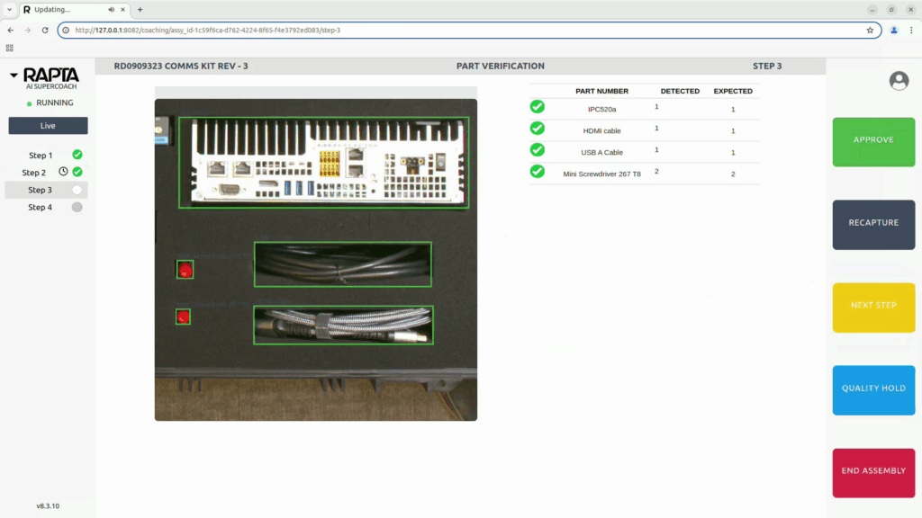Click the captured kit image thumbnail
922x518 pixels.
315,254
